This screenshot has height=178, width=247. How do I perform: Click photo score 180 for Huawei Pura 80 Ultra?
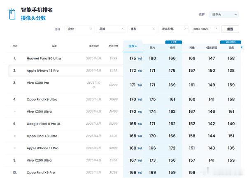point(152,58)
